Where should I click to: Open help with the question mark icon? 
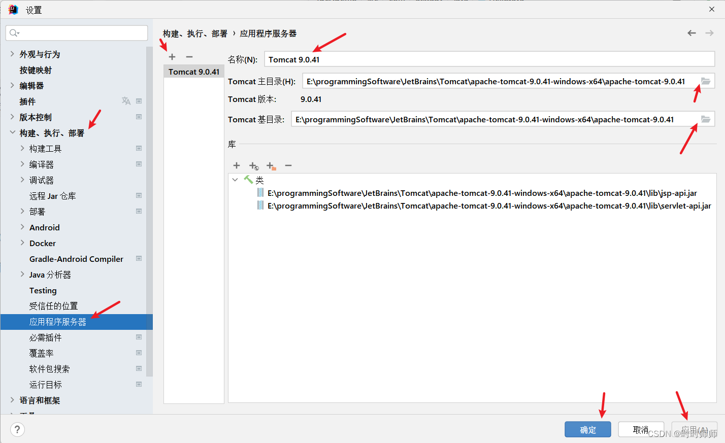coord(17,430)
